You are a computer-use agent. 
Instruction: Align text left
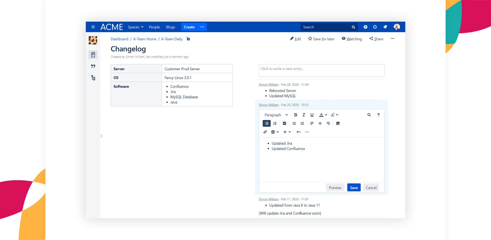(312, 123)
